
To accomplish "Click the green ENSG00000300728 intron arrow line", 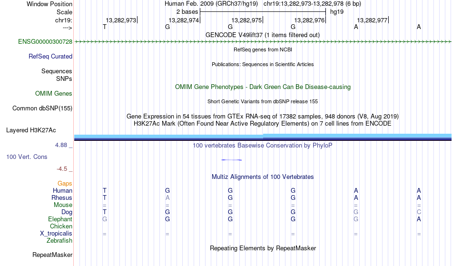I will tap(263, 42).
